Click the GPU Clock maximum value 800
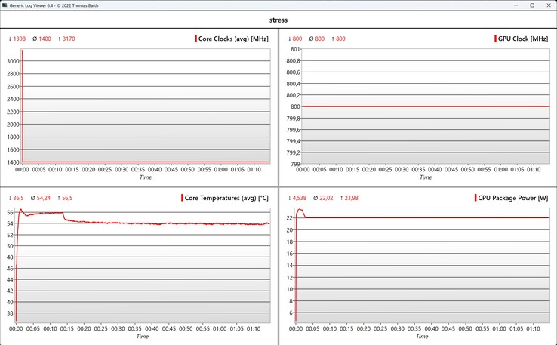Image resolution: width=557 pixels, height=345 pixels. (x=340, y=39)
